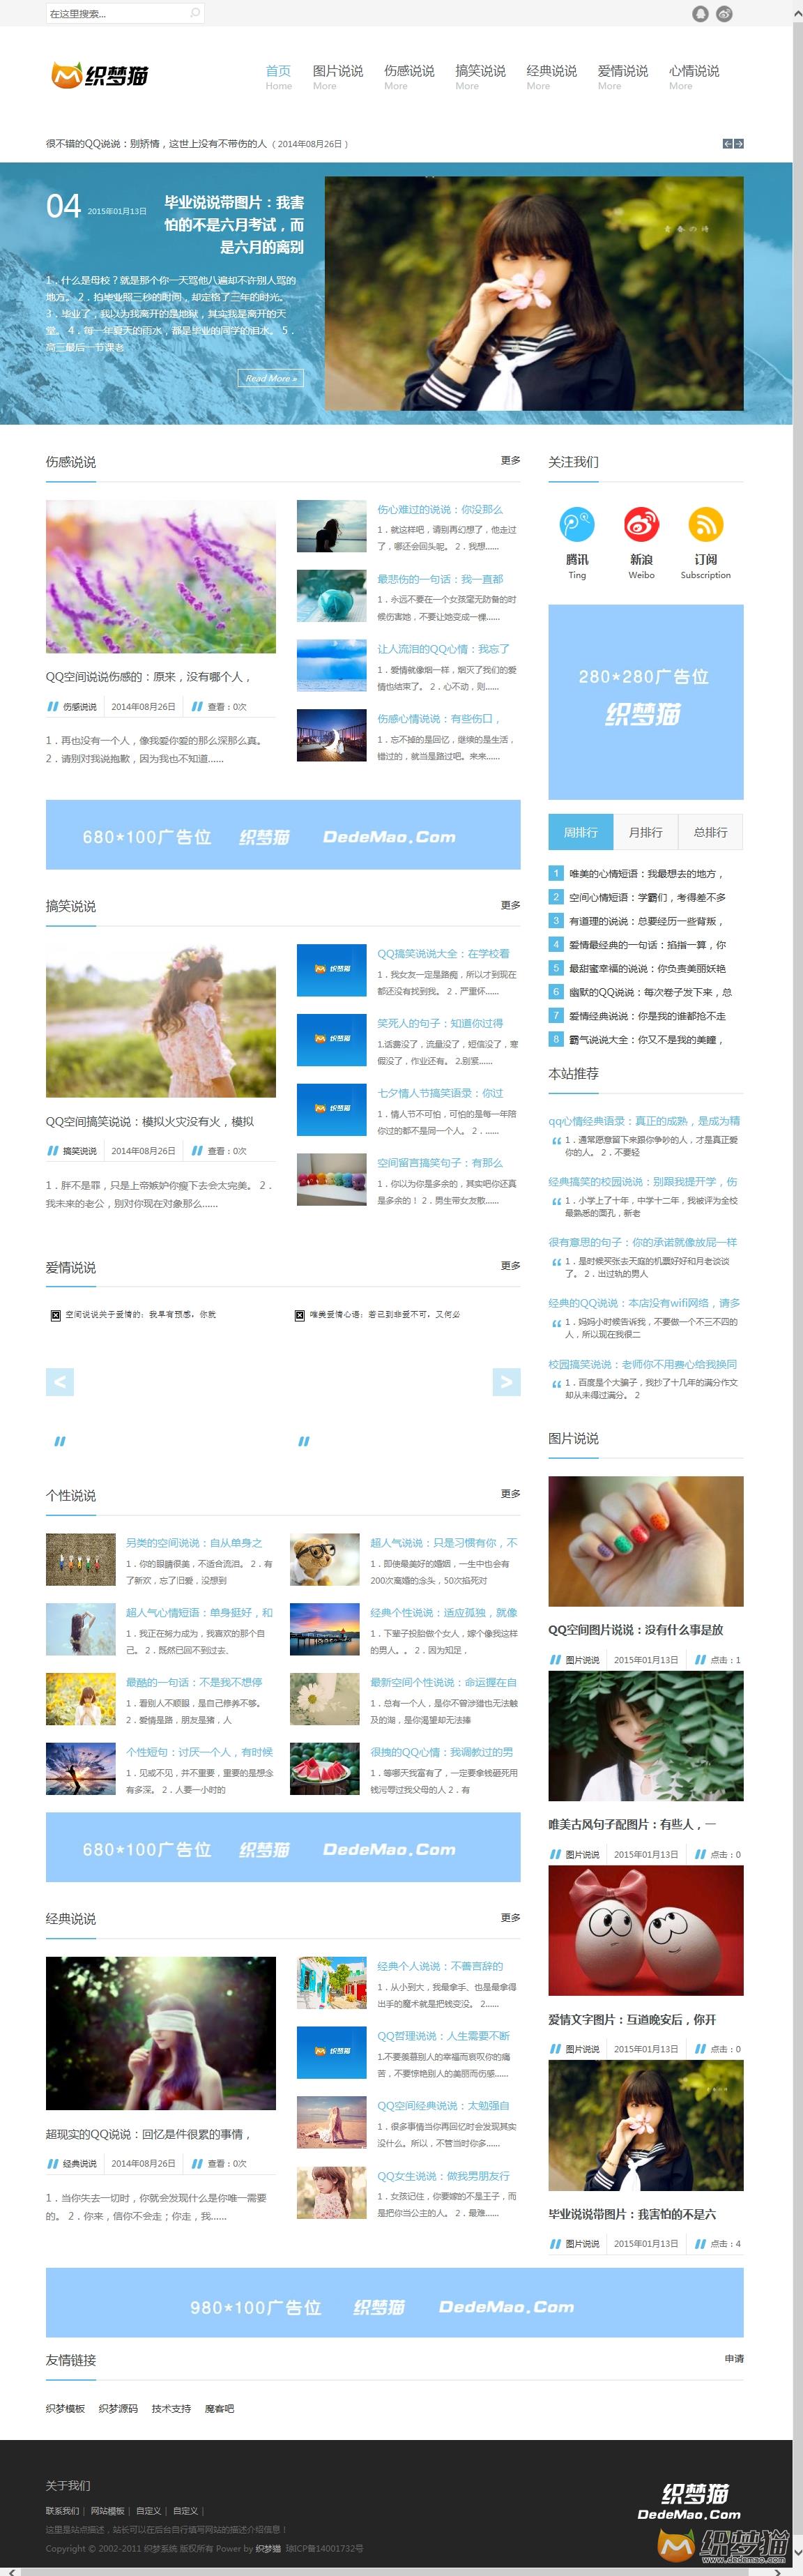Open article 伤感心情说说：有些伤口
The width and height of the screenshot is (803, 2576).
[438, 718]
